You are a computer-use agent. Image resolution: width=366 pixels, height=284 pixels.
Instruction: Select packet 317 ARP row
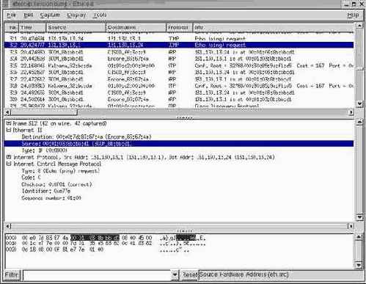click(179, 79)
